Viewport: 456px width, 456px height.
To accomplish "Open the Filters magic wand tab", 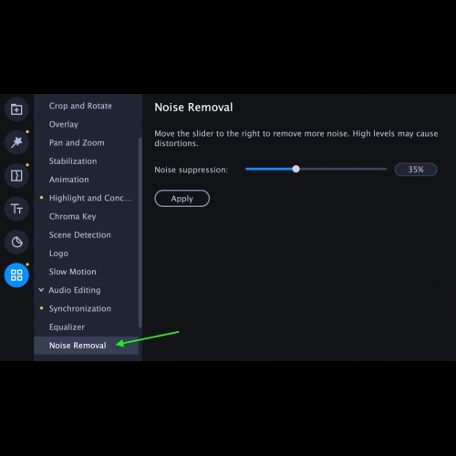I will [x=16, y=142].
